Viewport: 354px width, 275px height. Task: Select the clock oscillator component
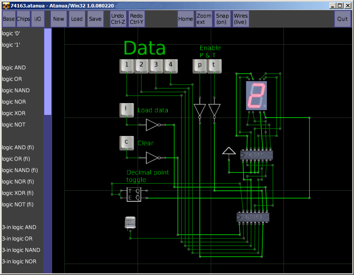coord(130,222)
